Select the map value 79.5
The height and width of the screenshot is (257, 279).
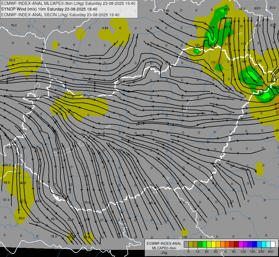pyautogui.click(x=9, y=148)
